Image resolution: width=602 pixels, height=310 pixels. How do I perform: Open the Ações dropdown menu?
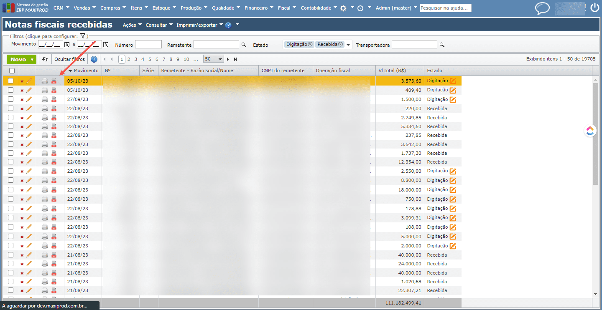coord(133,25)
